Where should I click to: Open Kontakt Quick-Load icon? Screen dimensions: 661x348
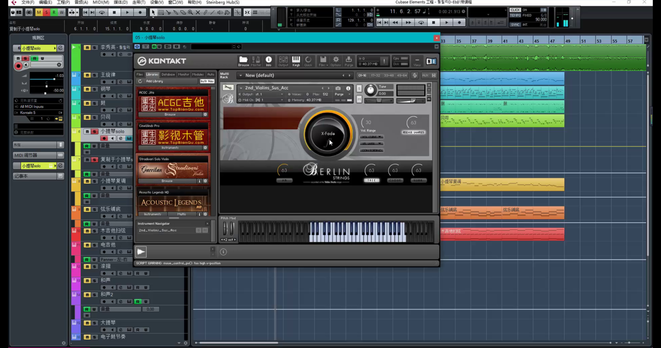tap(308, 61)
